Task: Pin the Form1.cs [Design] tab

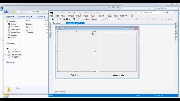Action: [82, 23]
